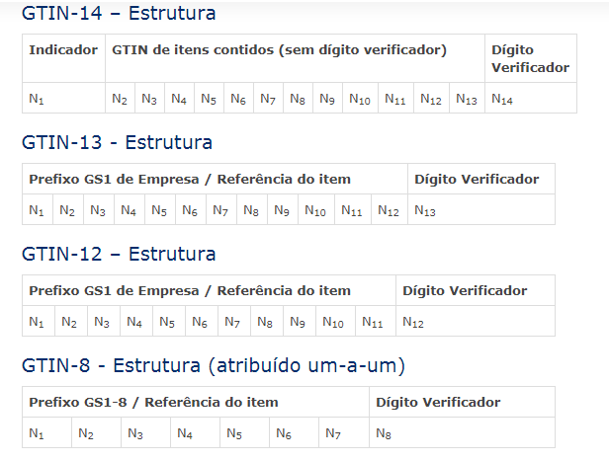Click the Indicador header cell
Screen dimensions: 609x461
click(x=63, y=49)
